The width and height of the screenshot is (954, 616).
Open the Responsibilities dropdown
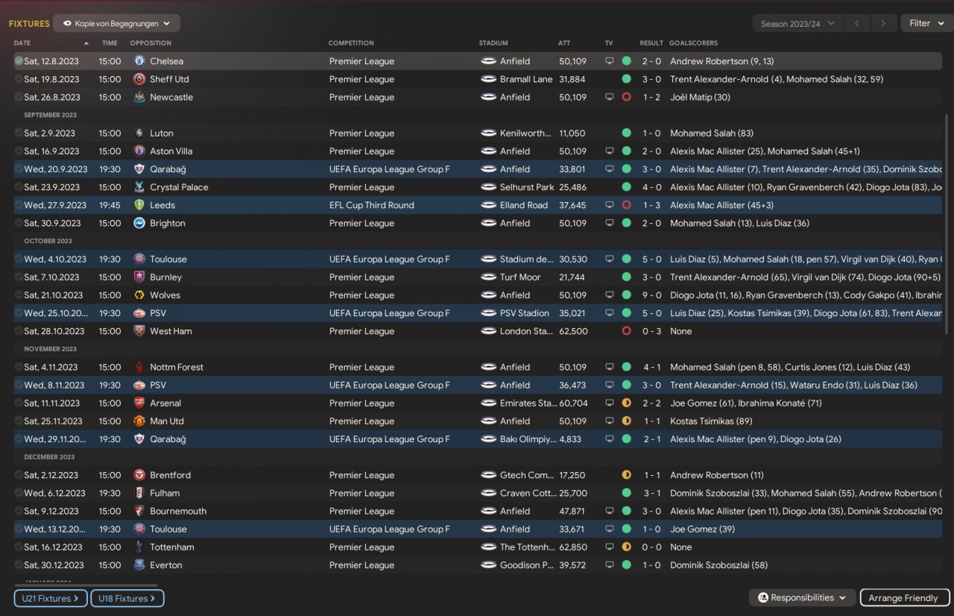coord(802,598)
